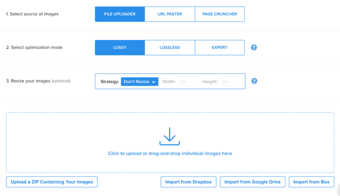Switch to the URL Paster source tab

170,14
